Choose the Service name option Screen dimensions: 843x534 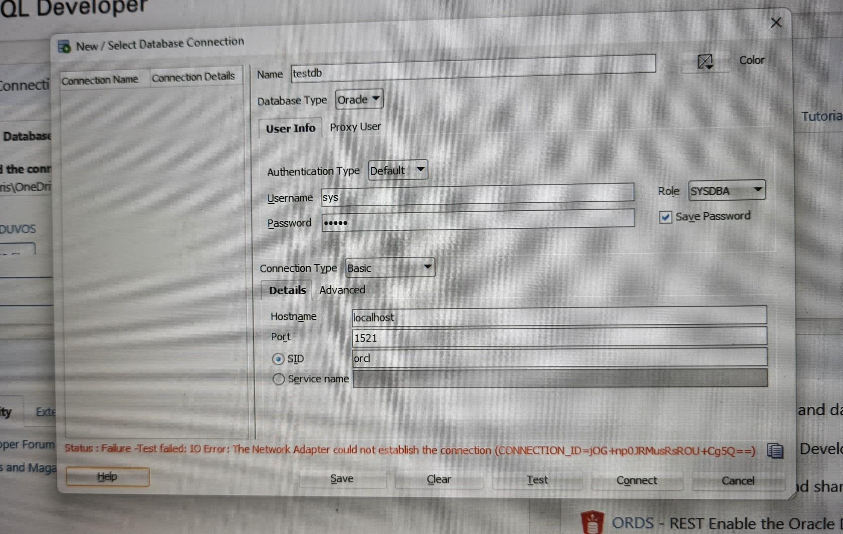click(278, 379)
